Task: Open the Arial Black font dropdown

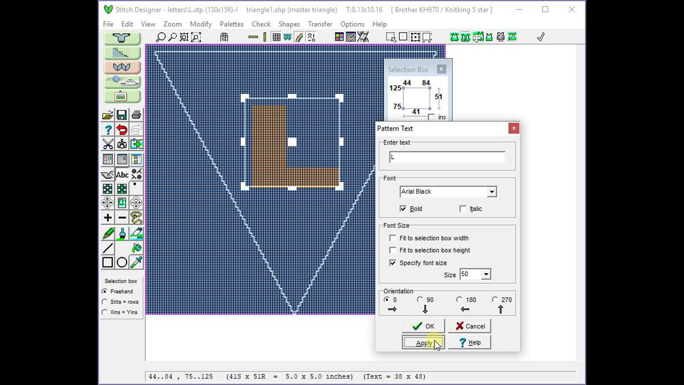Action: pyautogui.click(x=492, y=191)
